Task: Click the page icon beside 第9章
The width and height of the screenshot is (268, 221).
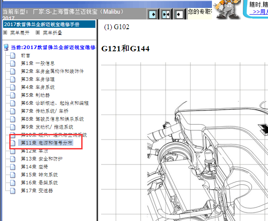Action: point(12,127)
